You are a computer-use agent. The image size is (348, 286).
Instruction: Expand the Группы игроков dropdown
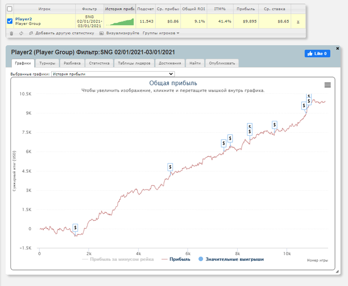161,33
